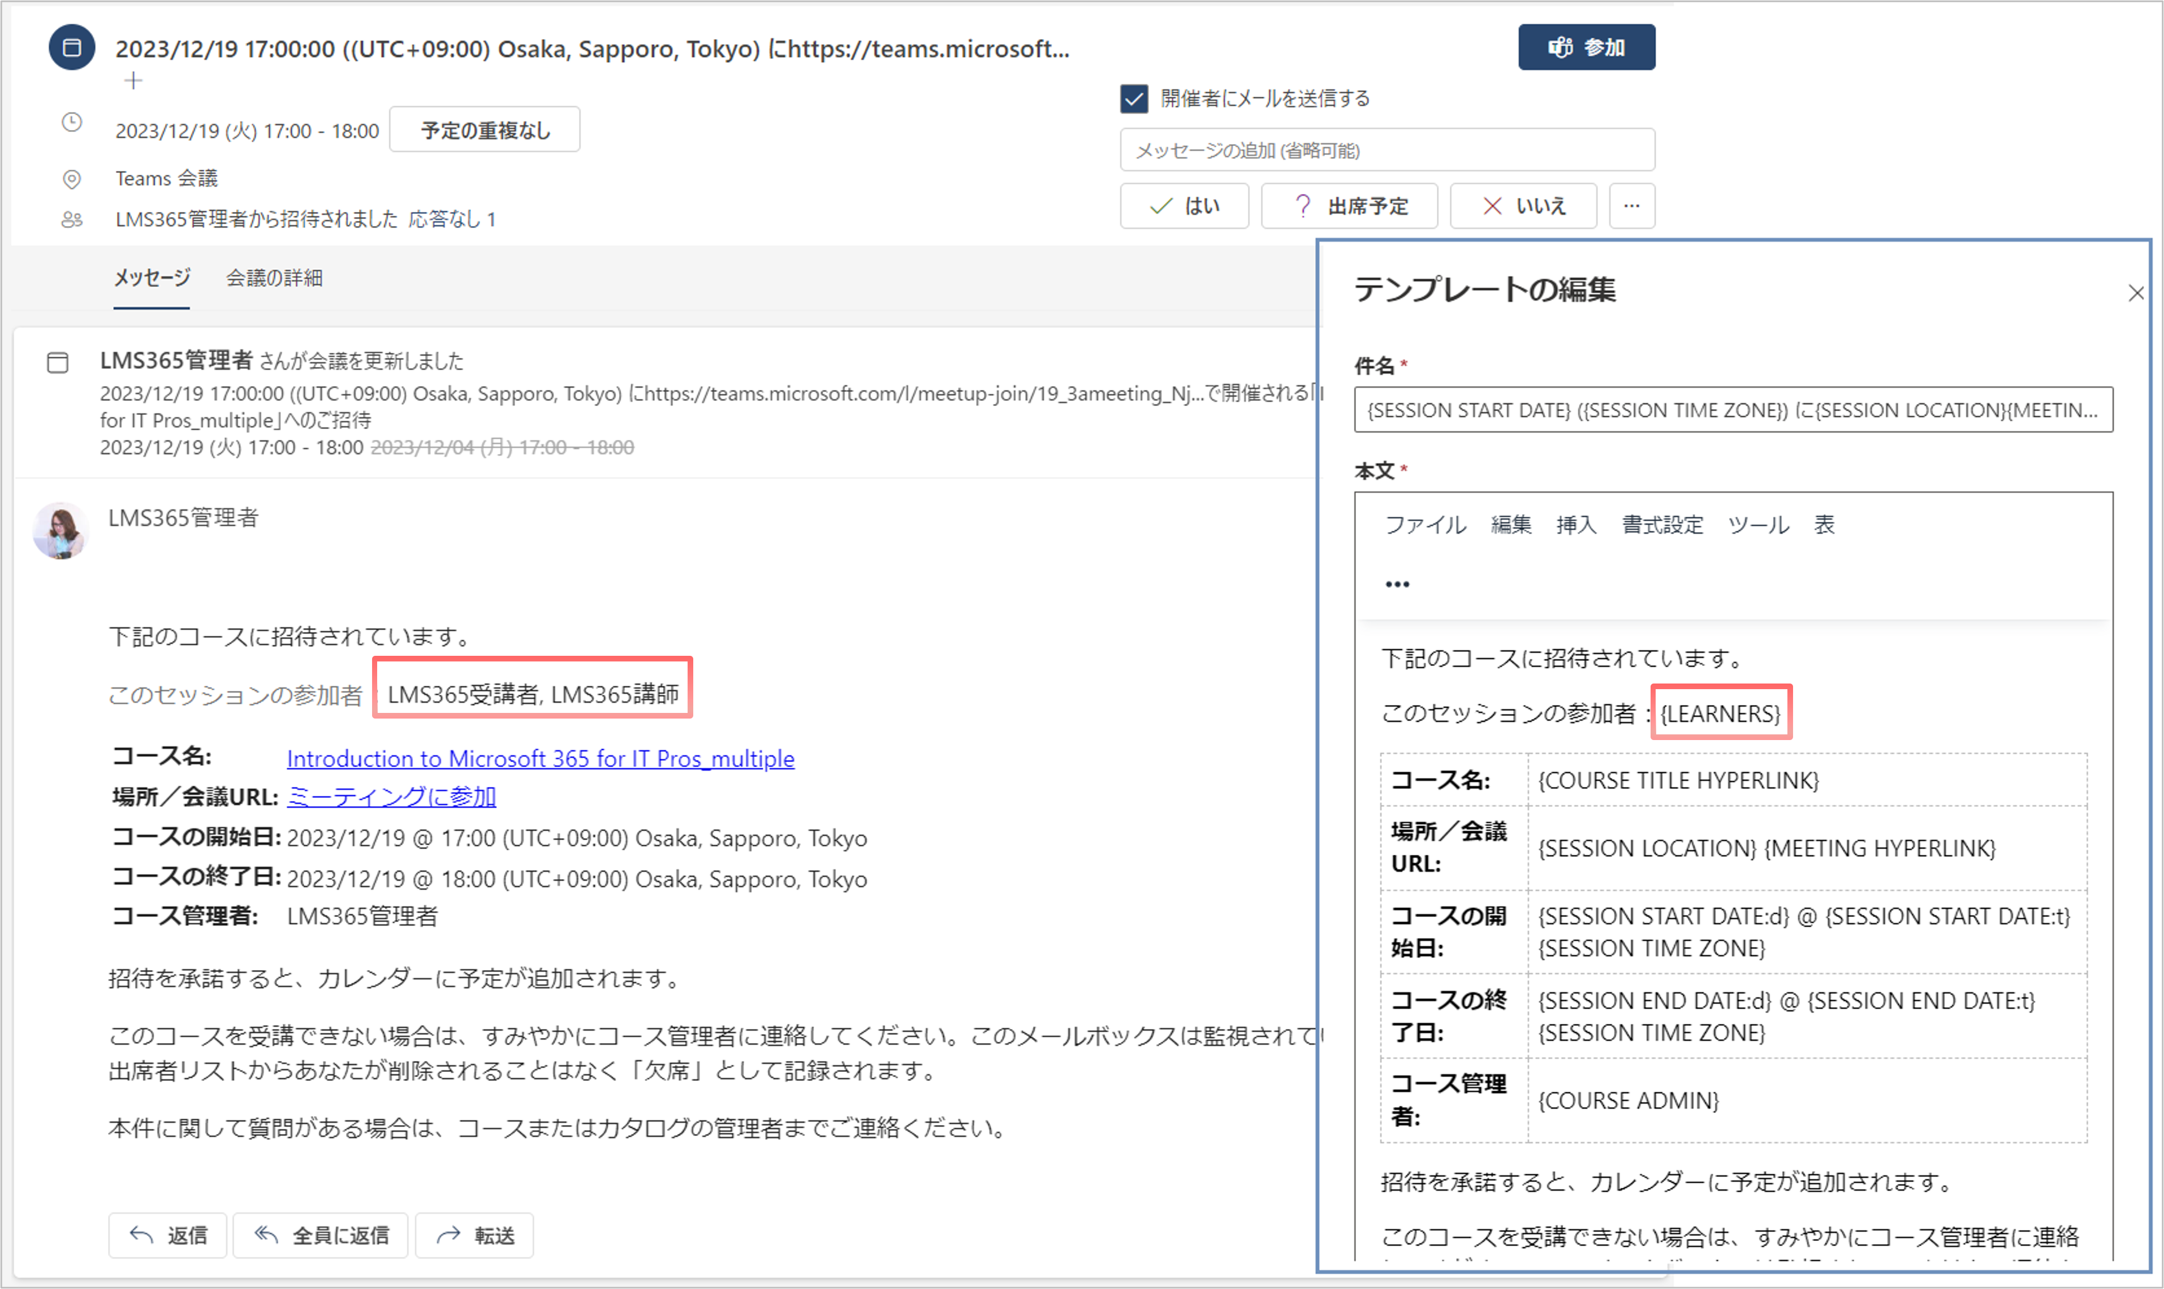2164x1289 pixels.
Task: Accept the invite with はい button
Action: (x=1184, y=206)
